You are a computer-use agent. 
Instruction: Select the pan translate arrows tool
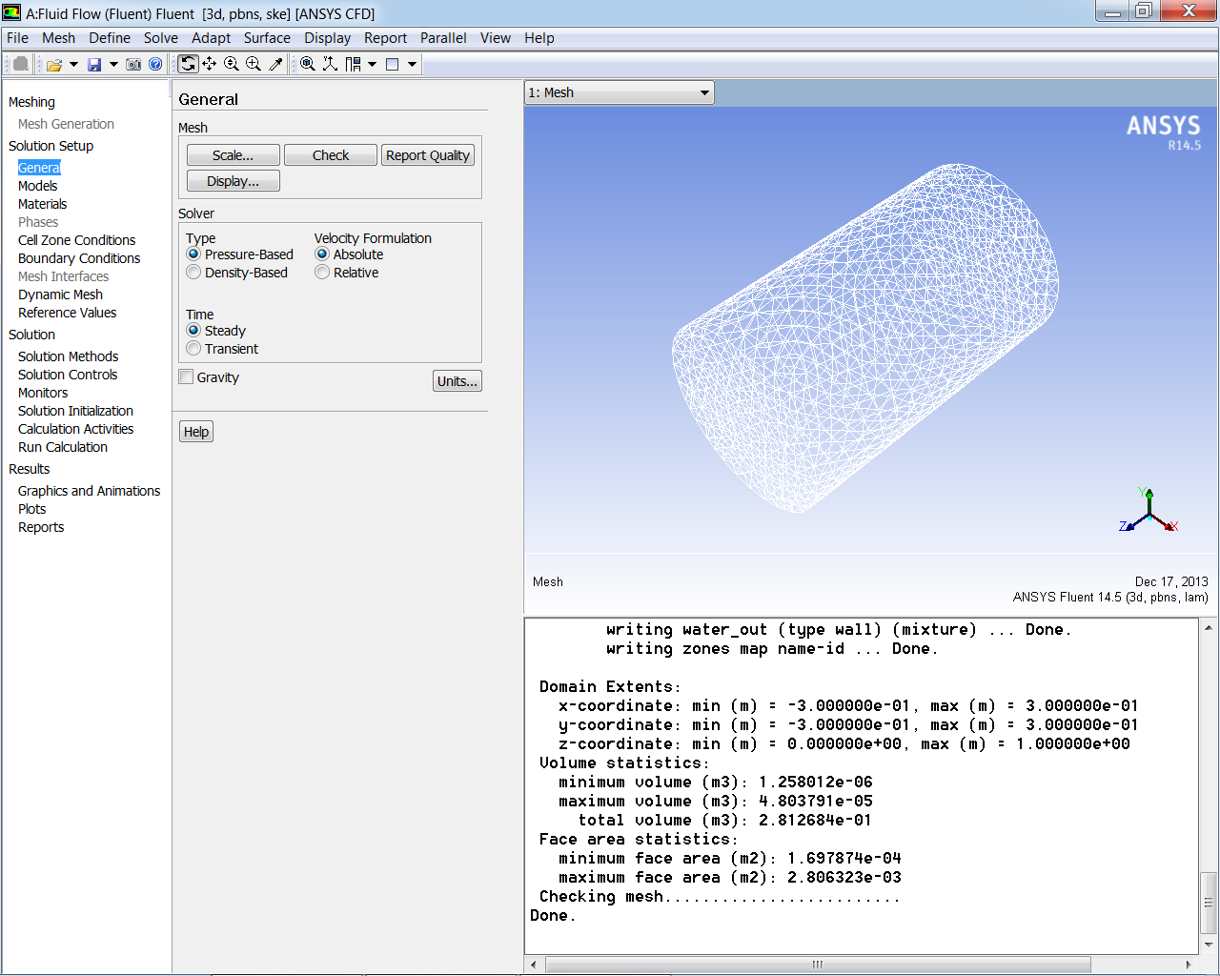point(209,64)
